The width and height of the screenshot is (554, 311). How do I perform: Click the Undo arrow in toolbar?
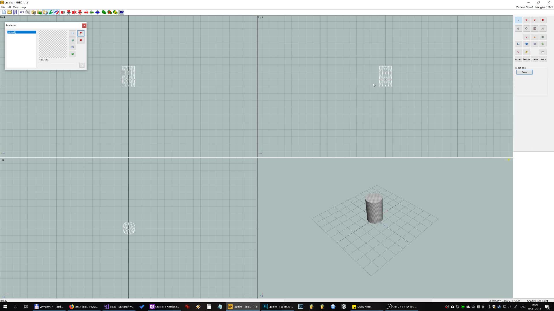(x=22, y=12)
